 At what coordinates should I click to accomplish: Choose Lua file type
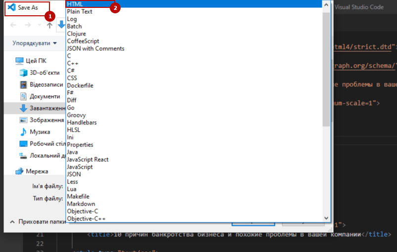click(194, 189)
